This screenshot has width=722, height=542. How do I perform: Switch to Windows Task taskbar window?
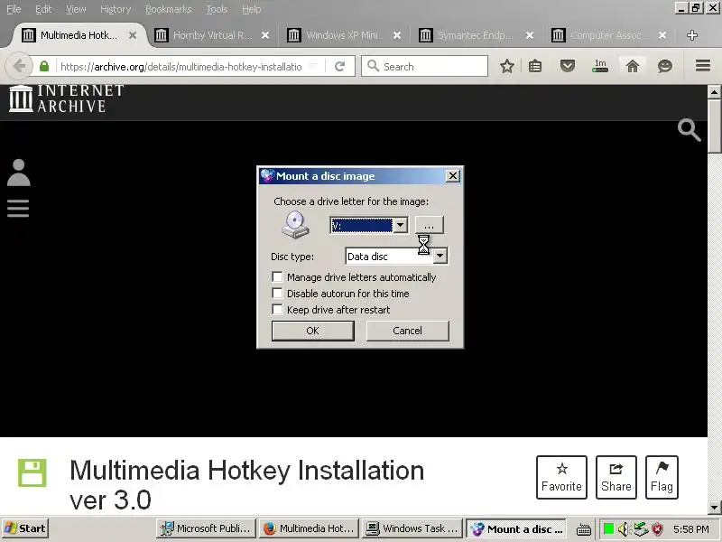(x=412, y=528)
